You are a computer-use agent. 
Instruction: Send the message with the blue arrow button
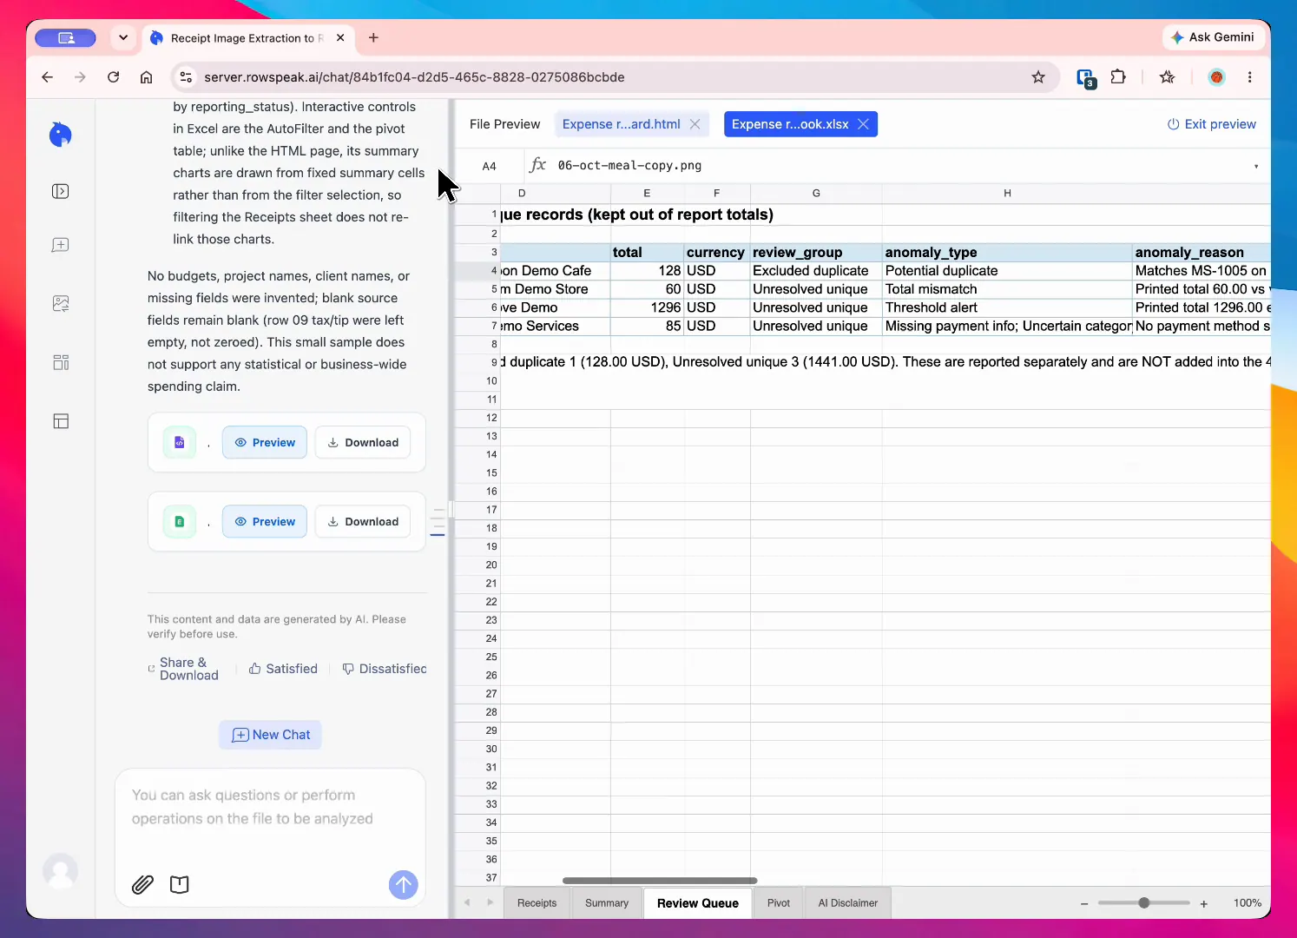403,885
